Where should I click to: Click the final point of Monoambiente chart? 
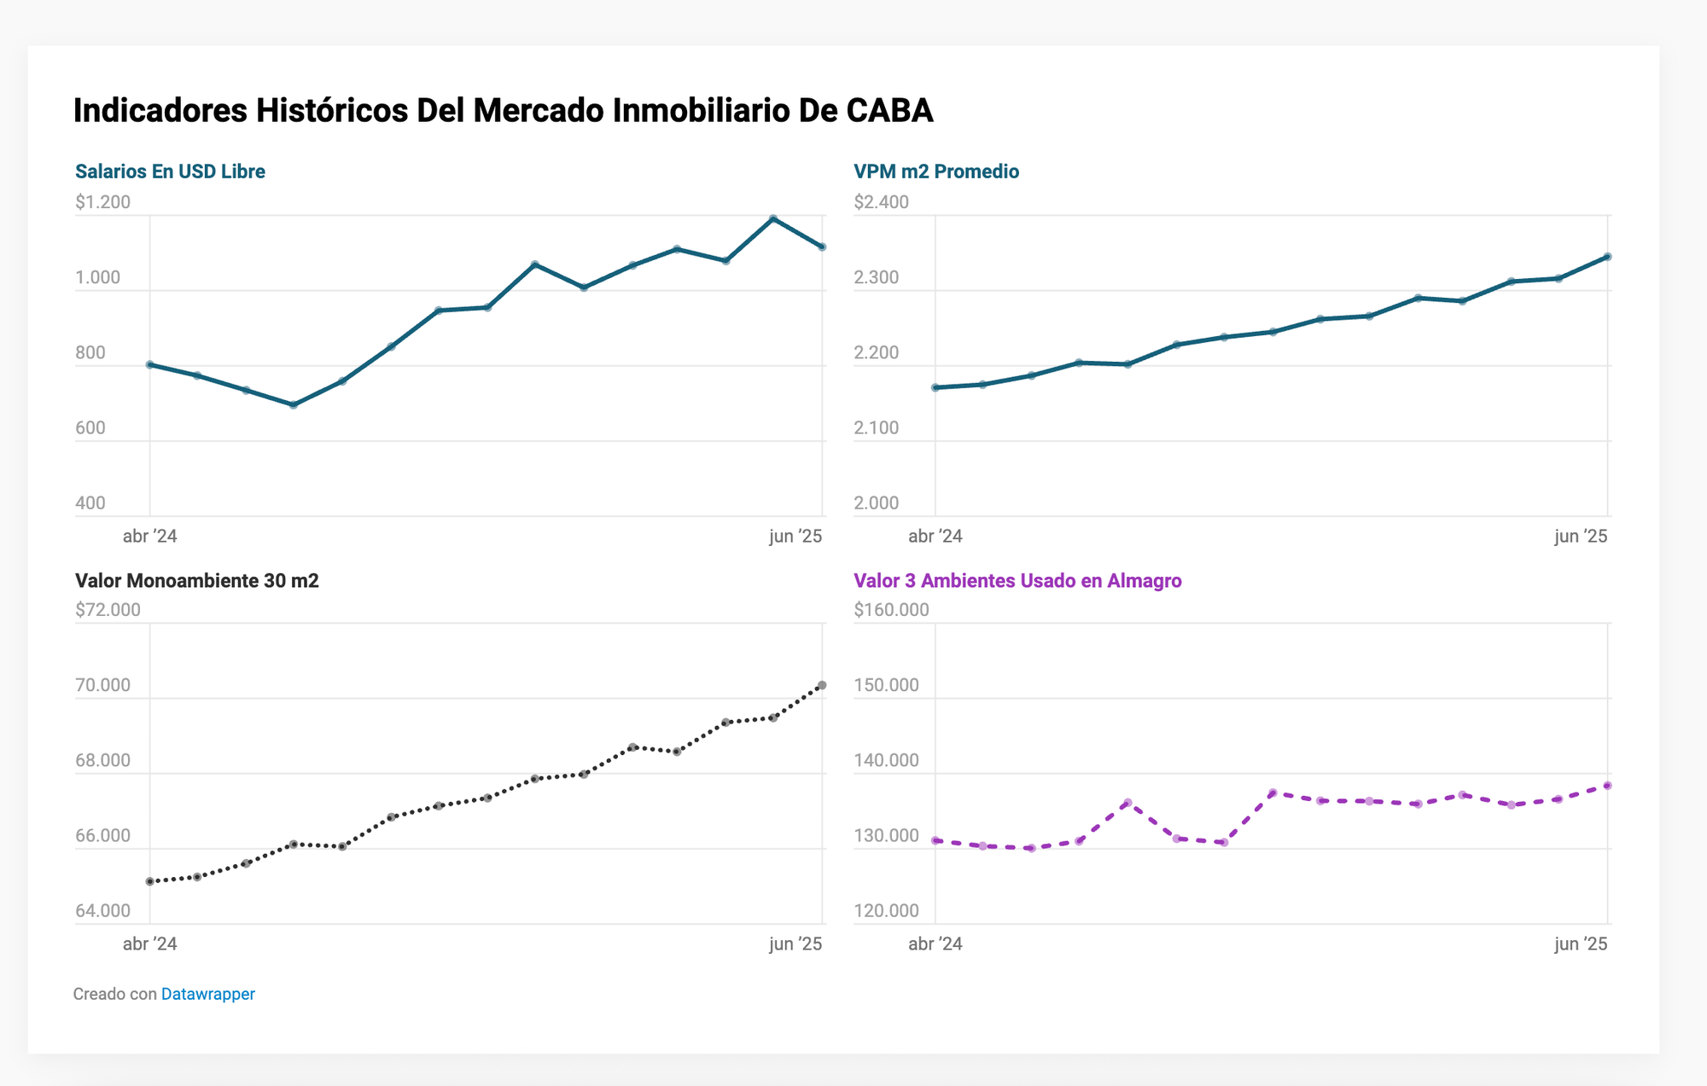point(822,685)
